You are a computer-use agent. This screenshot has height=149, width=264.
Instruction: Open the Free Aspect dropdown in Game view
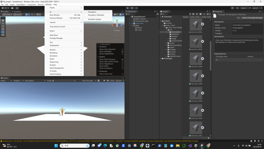[x=34, y=81]
